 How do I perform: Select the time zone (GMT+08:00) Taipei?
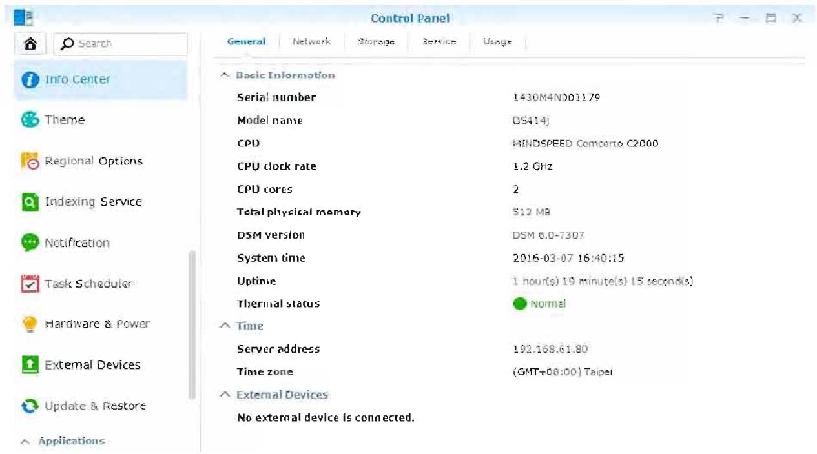coord(562,372)
